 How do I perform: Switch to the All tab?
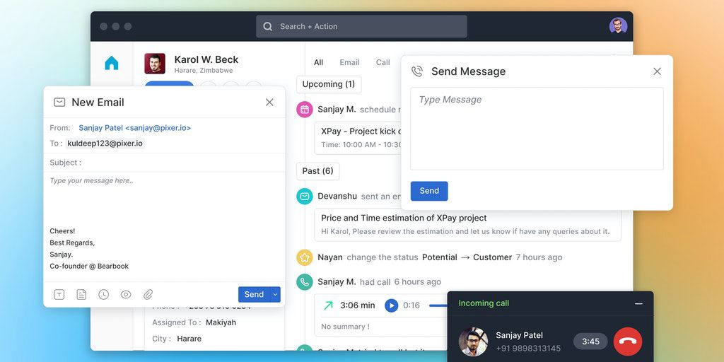pos(319,62)
